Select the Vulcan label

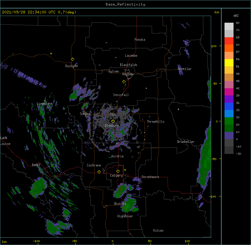click(158, 230)
